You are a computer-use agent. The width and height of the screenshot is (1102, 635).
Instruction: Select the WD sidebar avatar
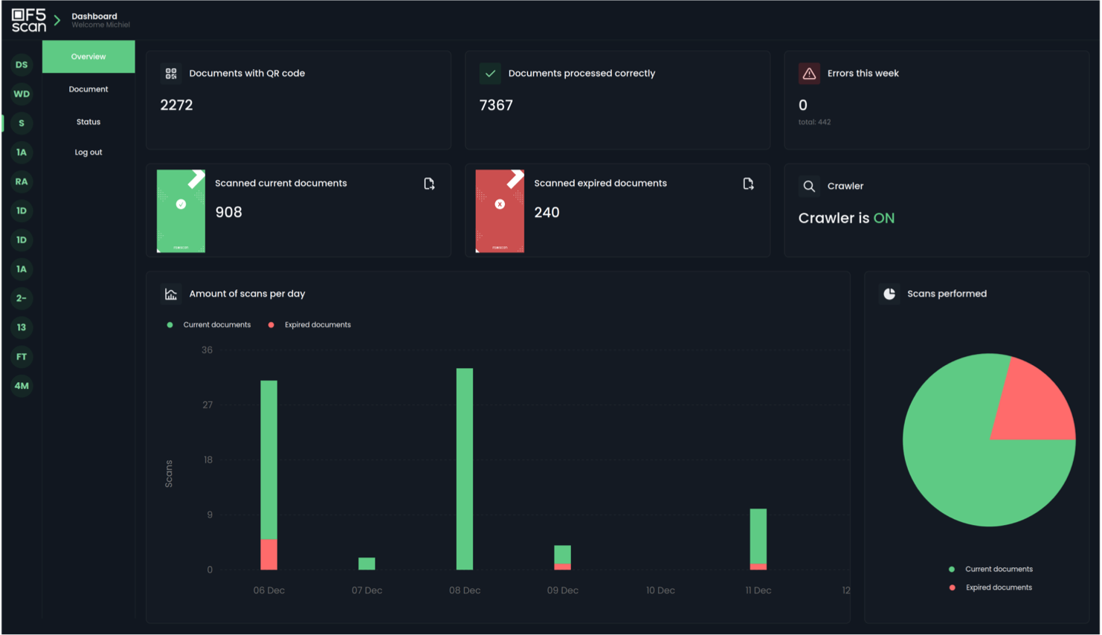click(x=22, y=94)
